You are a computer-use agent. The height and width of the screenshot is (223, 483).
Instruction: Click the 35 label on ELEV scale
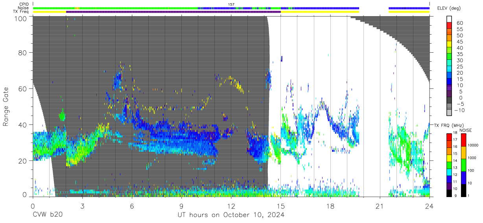click(459, 54)
